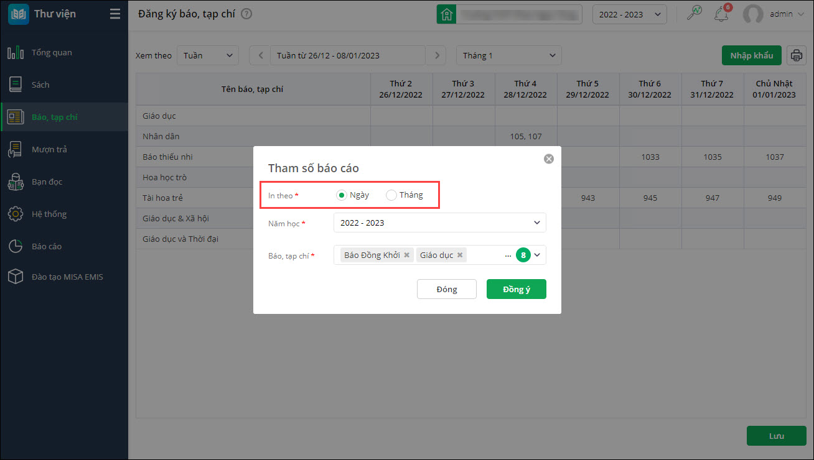Open the Tháng 1 dropdown

(508, 55)
